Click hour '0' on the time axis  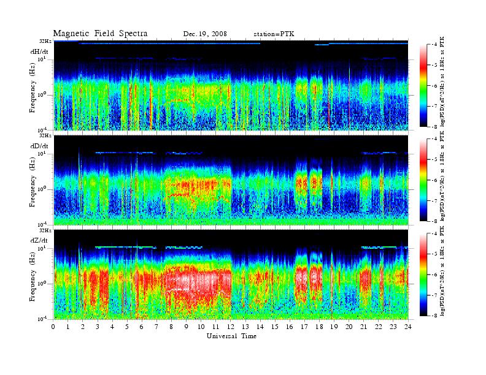[x=53, y=327]
